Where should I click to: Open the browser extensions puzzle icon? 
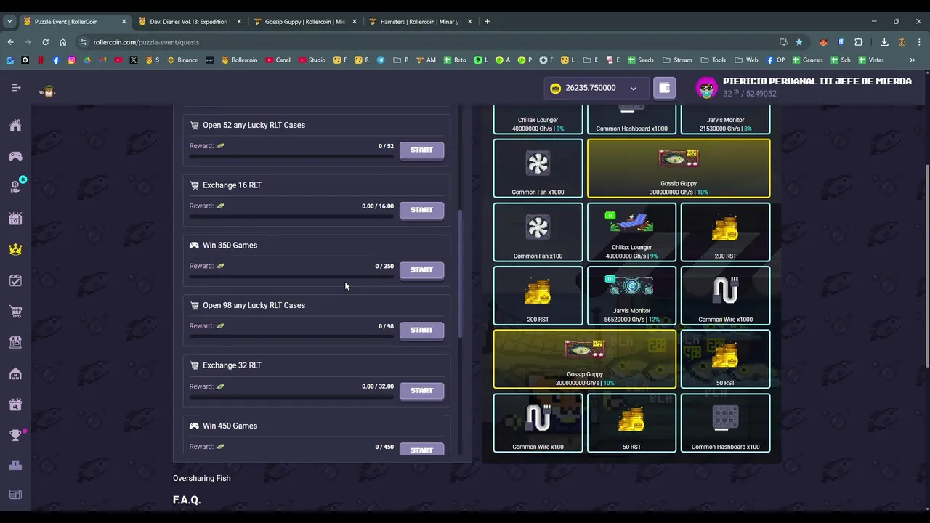(x=858, y=42)
